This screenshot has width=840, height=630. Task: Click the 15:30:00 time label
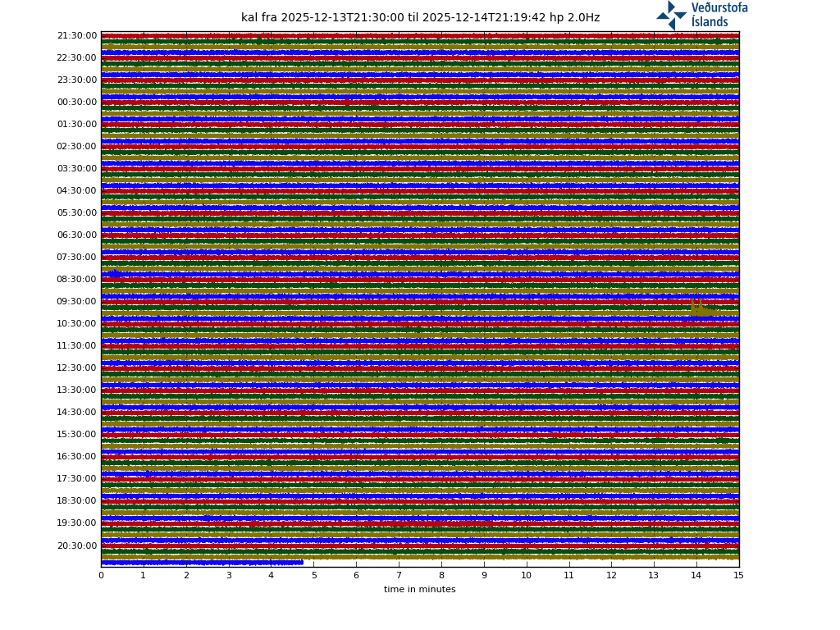(77, 435)
